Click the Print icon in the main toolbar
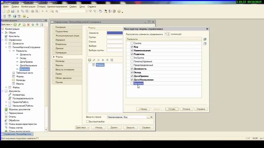The image size is (264, 148). (x=33, y=11)
